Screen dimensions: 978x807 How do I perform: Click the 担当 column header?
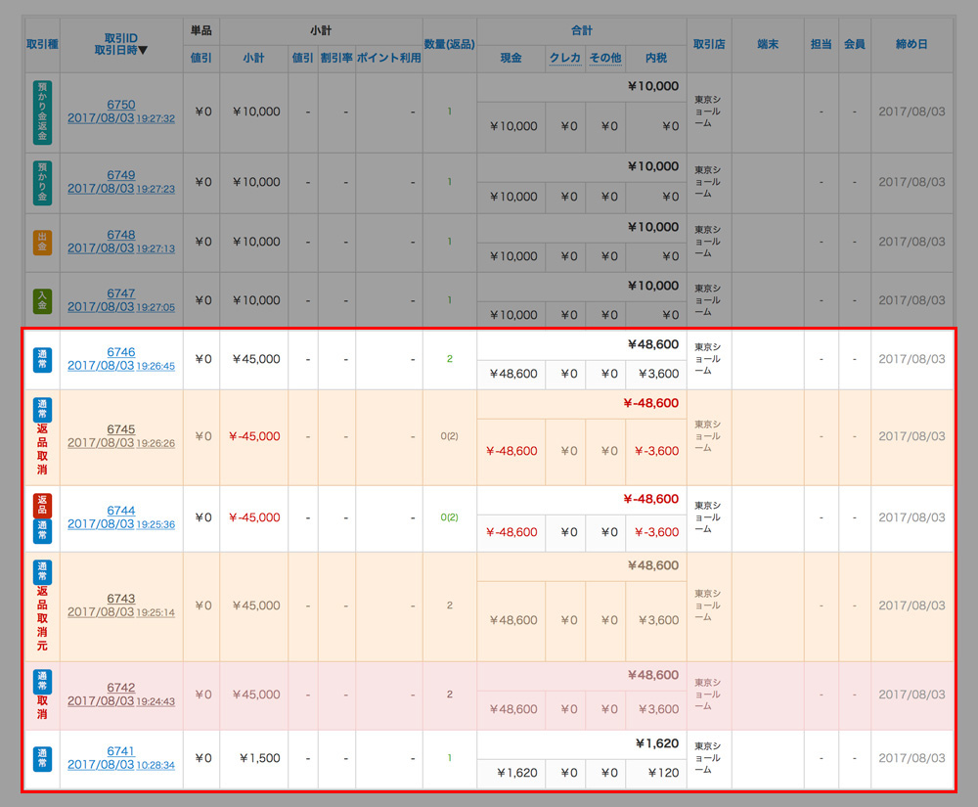(x=821, y=44)
